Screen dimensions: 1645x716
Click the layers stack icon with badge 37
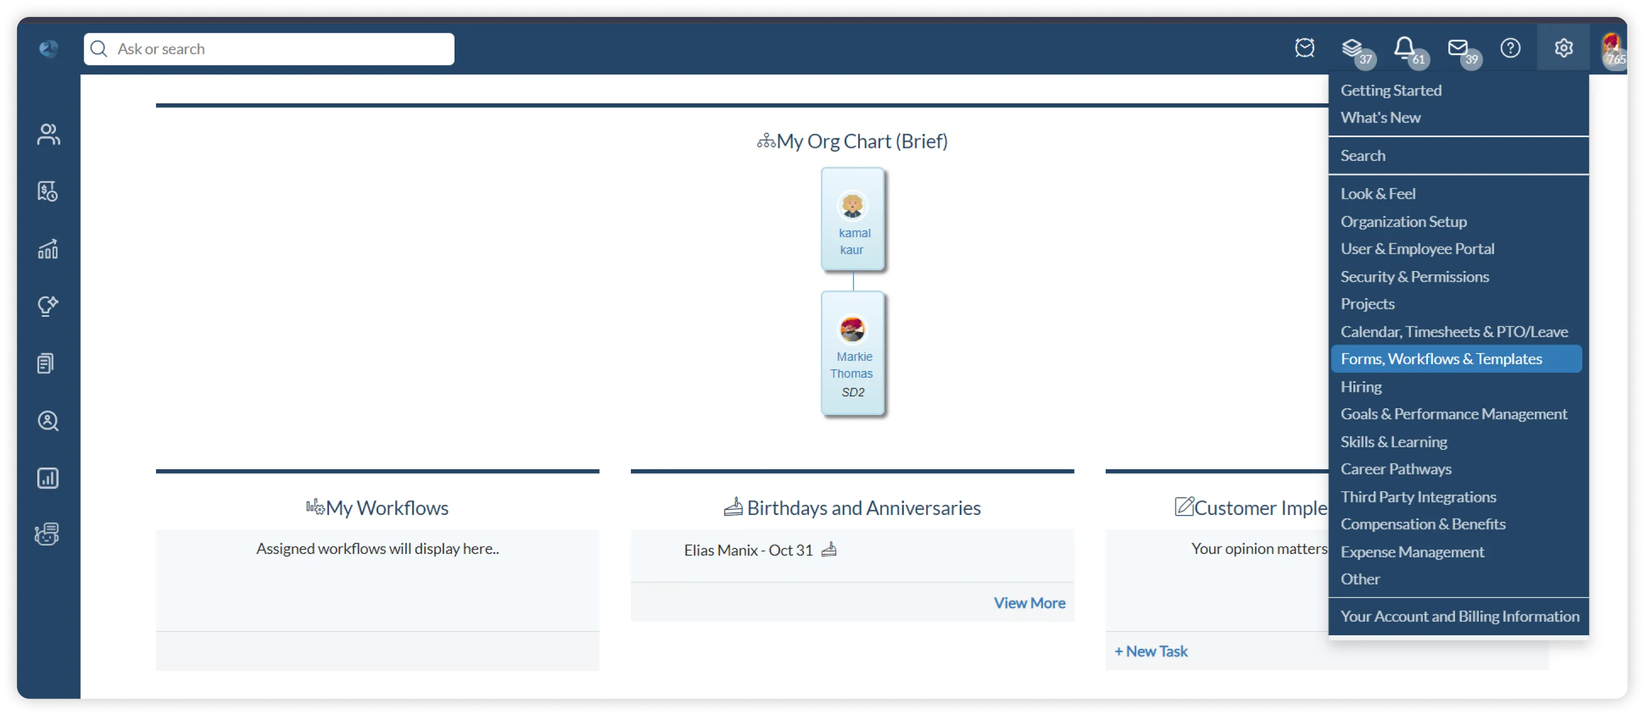pos(1351,48)
